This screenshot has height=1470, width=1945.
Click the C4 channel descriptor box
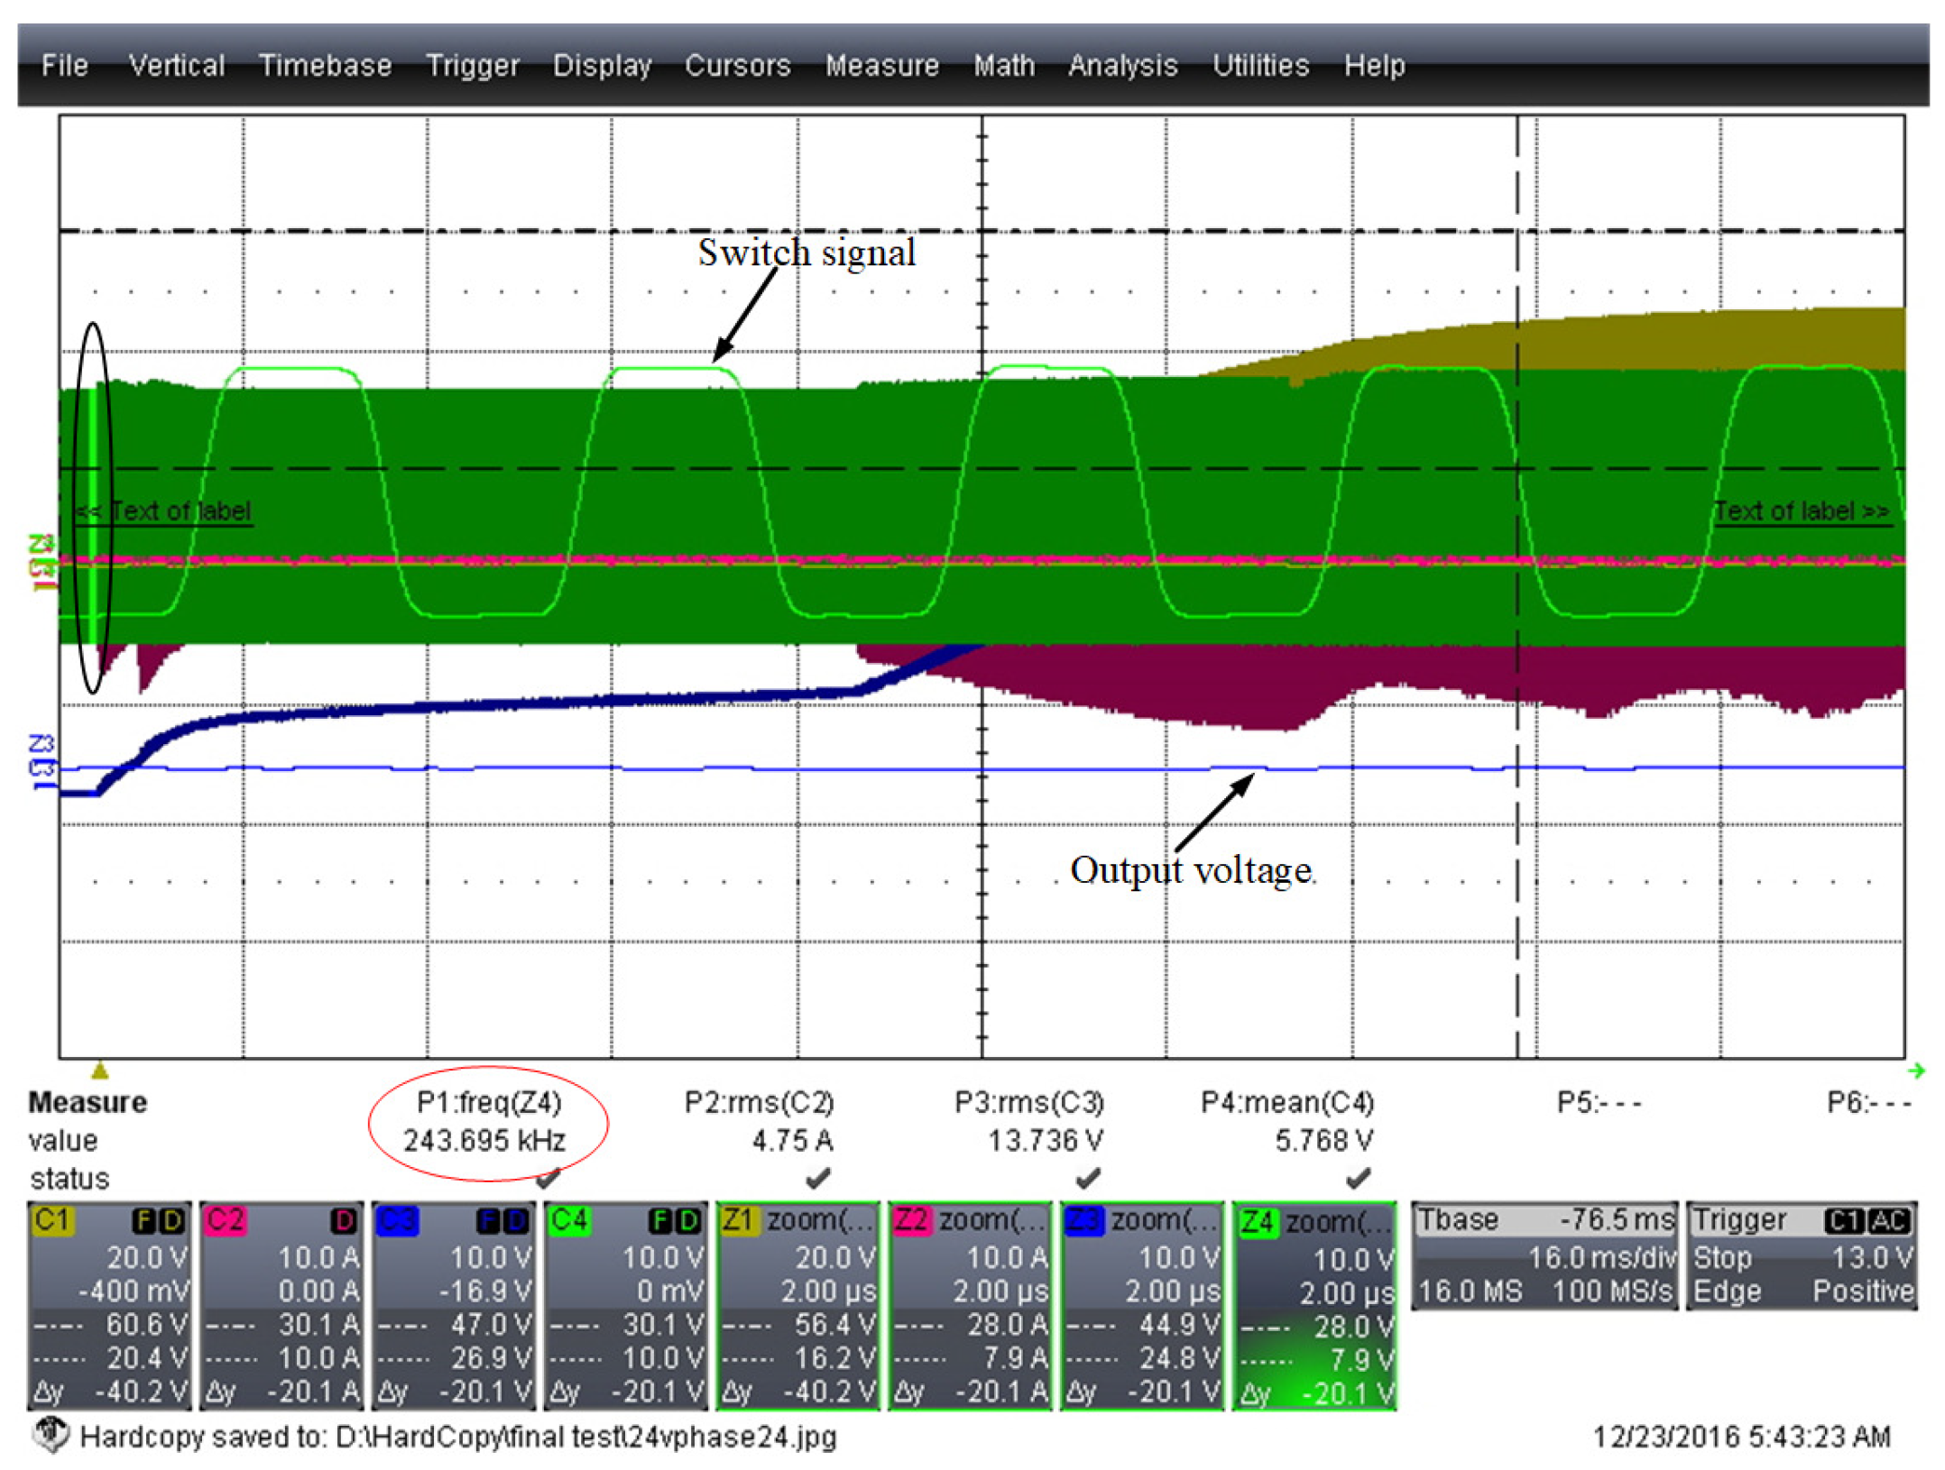tap(626, 1304)
